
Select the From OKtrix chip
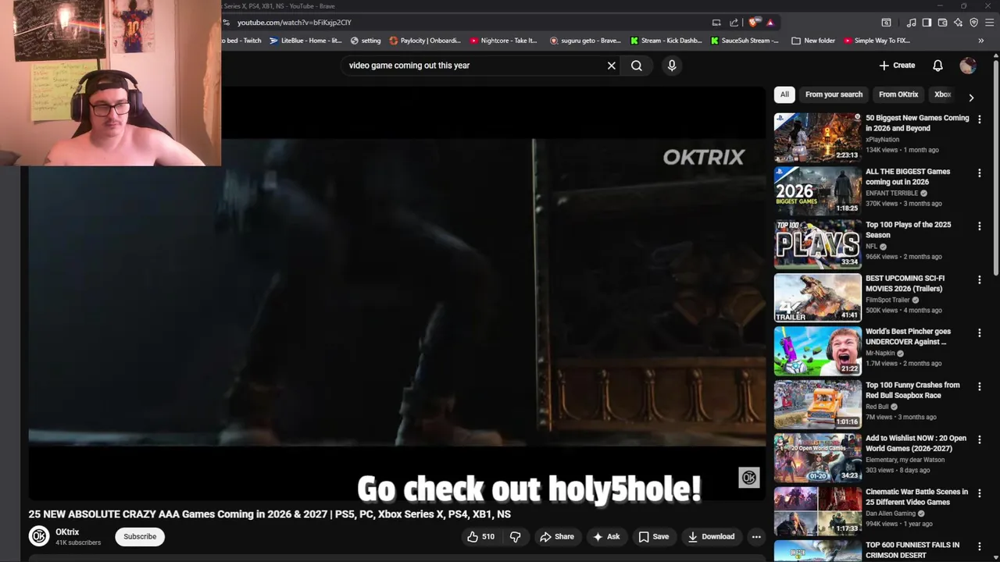tap(898, 94)
